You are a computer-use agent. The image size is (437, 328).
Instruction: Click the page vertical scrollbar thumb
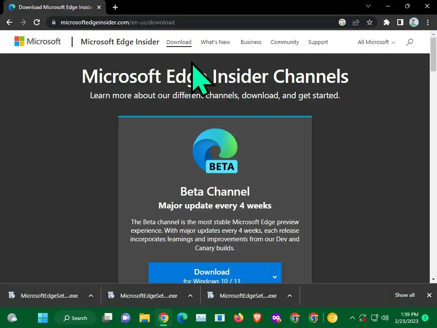click(x=433, y=54)
